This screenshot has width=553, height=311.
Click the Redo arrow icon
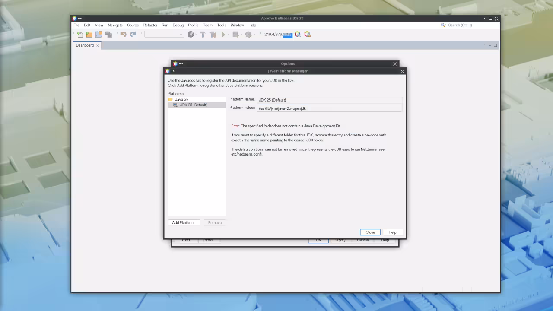click(x=133, y=35)
